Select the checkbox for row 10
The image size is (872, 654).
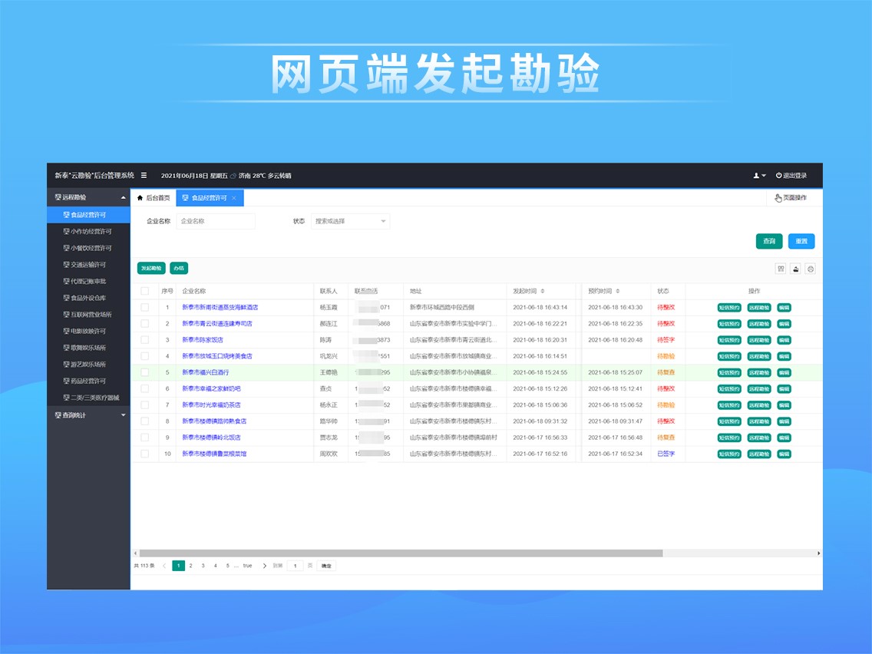pyautogui.click(x=144, y=454)
